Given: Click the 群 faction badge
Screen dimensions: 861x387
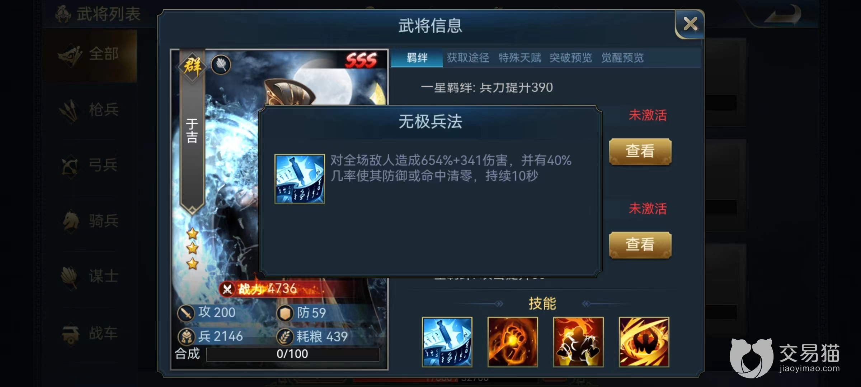Looking at the screenshot, I should click(192, 67).
